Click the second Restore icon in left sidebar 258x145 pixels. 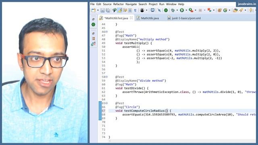tap(93, 33)
